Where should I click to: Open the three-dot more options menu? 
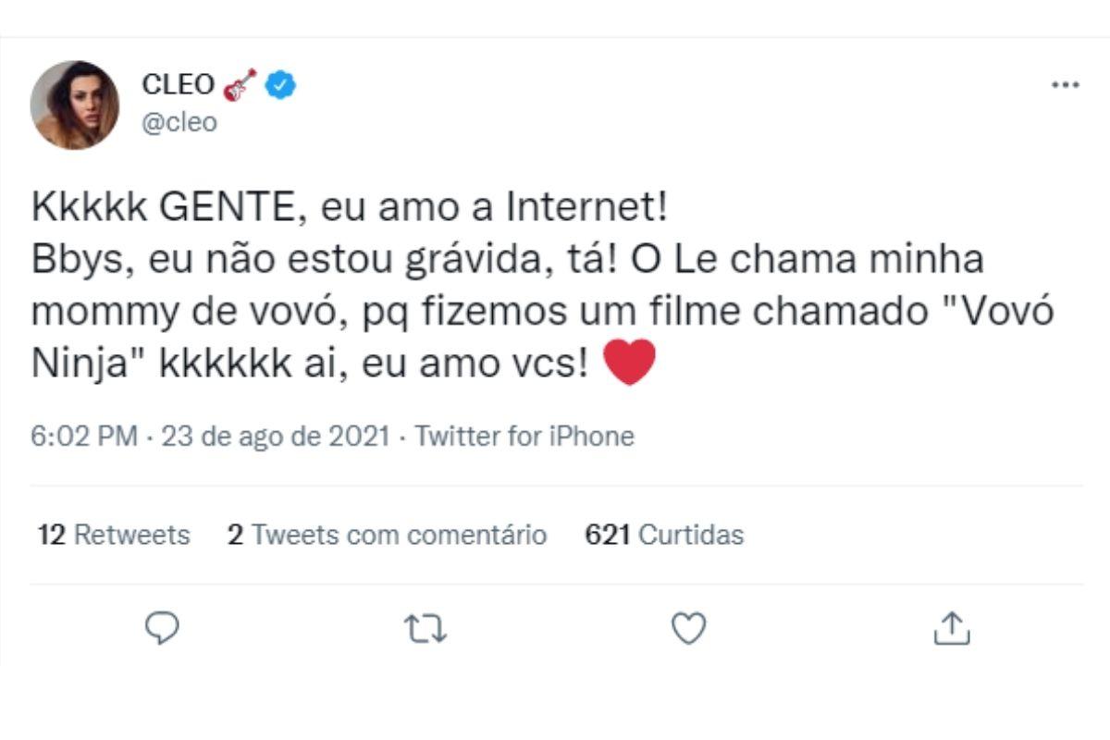coord(1066,85)
